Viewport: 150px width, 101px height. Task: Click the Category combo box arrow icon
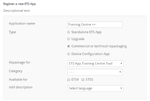click(120, 72)
